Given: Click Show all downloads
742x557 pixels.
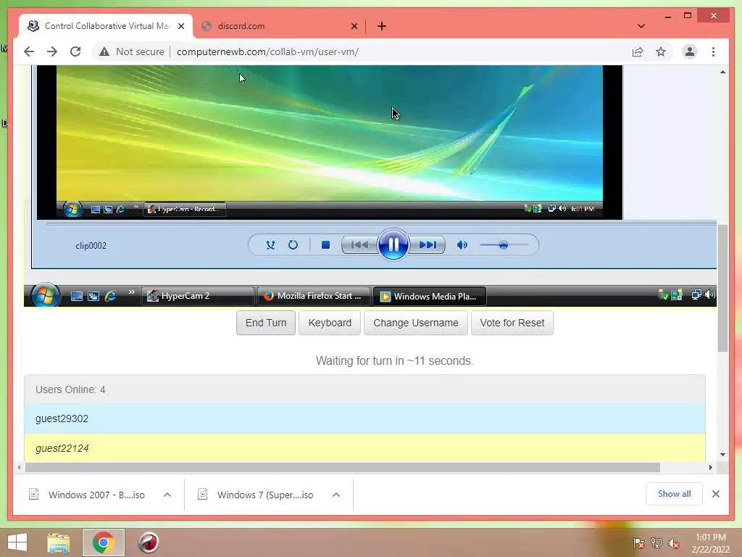Looking at the screenshot, I should click(x=675, y=494).
